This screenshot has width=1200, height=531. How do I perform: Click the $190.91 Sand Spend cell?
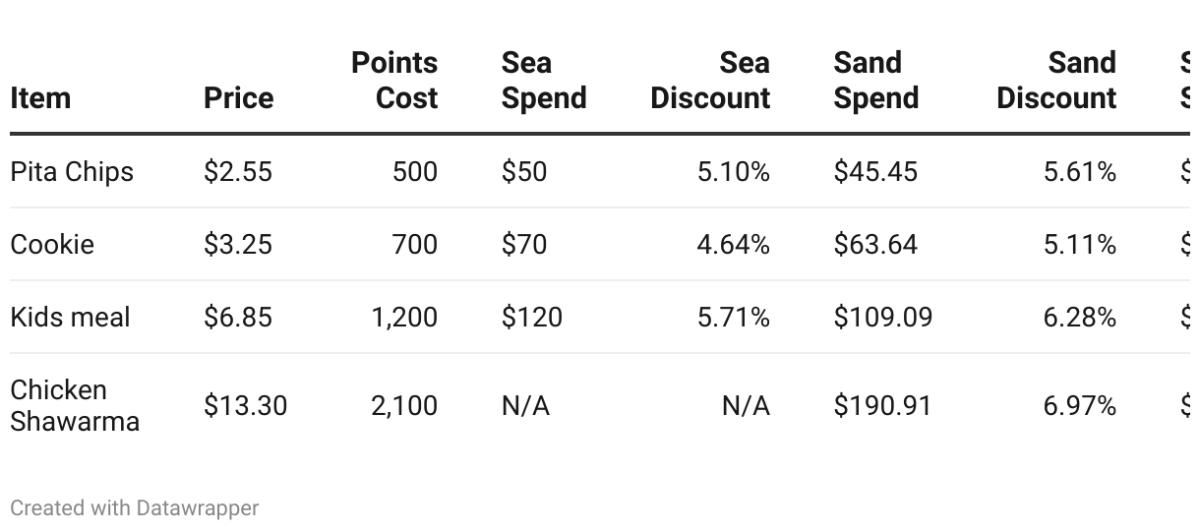click(882, 405)
